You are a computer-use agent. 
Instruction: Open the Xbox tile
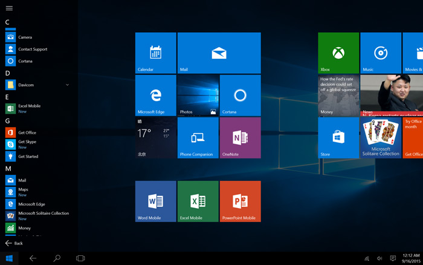[338, 53]
